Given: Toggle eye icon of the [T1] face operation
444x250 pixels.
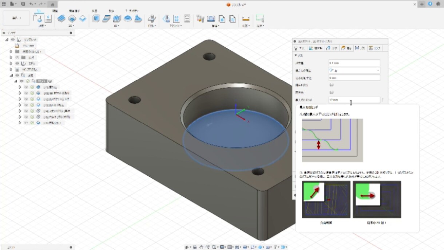Looking at the screenshot, I should click(x=26, y=87).
